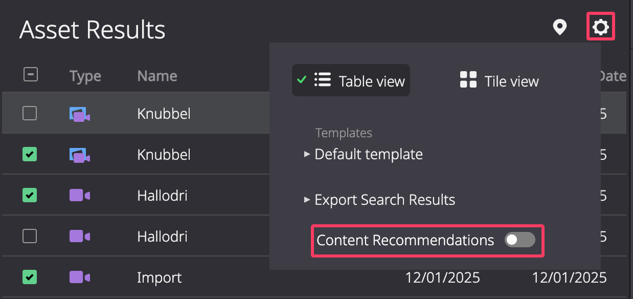Open the settings gear menu

point(600,27)
